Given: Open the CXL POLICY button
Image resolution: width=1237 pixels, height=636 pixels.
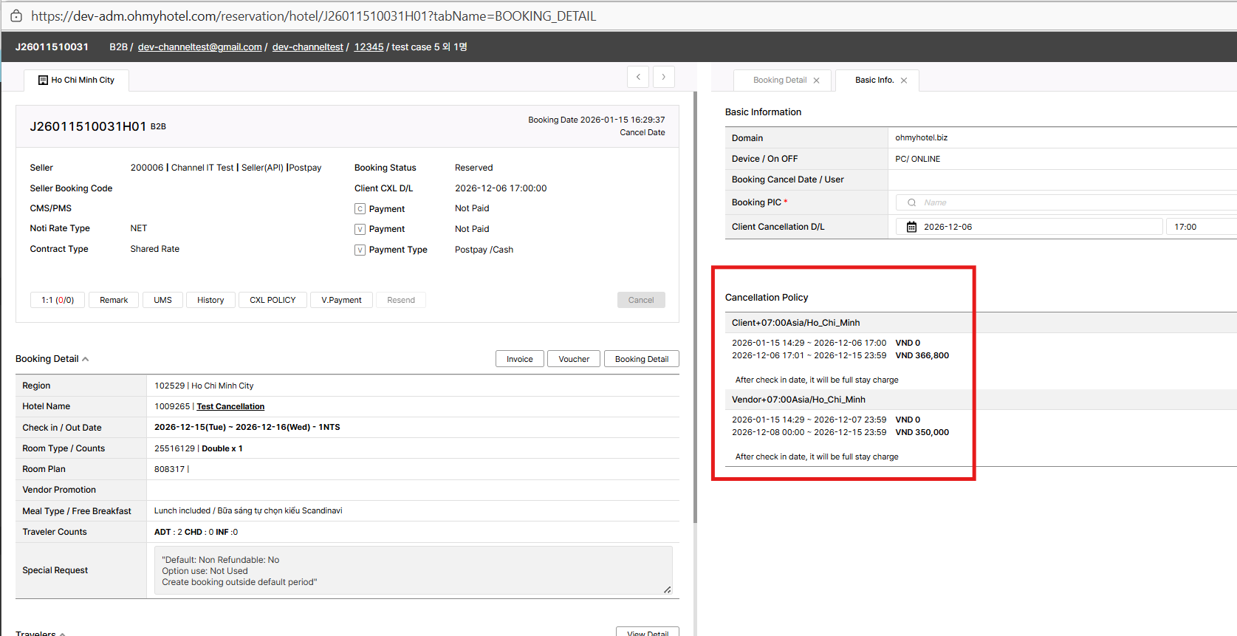Looking at the screenshot, I should pyautogui.click(x=272, y=300).
